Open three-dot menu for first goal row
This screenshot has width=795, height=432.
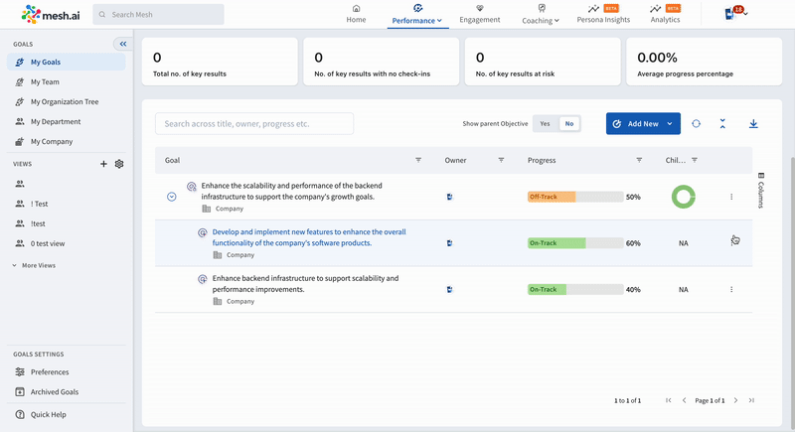[731, 197]
